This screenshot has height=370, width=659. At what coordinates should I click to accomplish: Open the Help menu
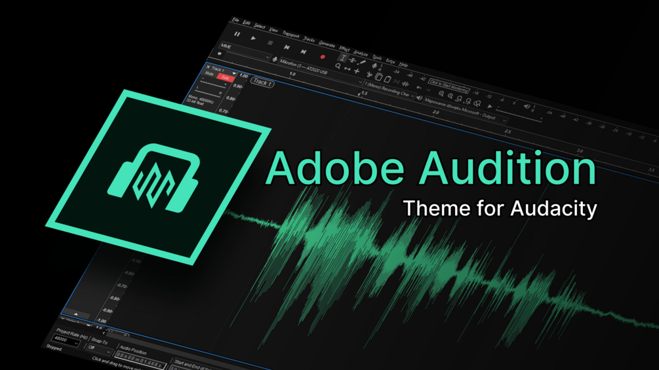[x=403, y=65]
